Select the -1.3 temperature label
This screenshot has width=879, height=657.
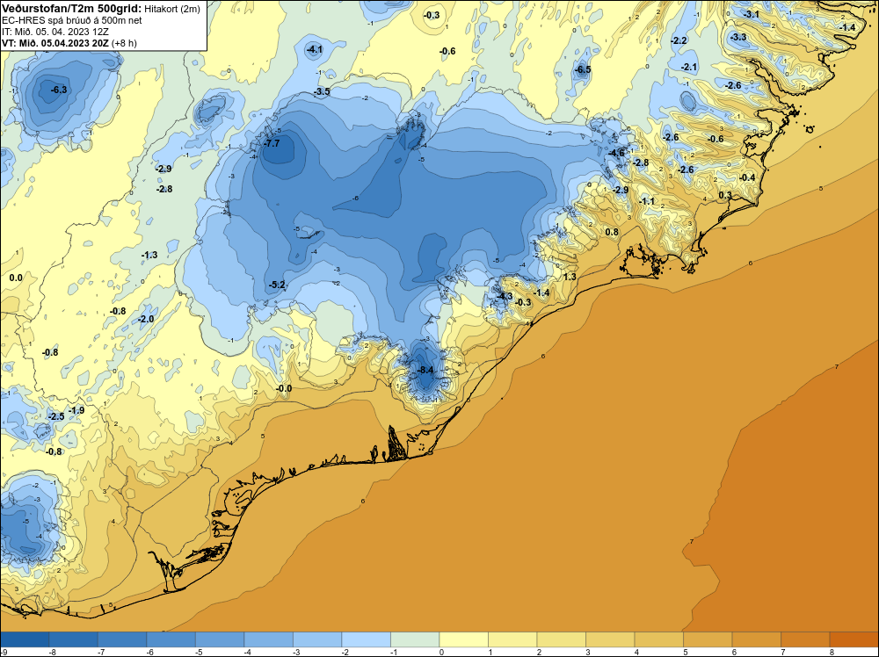coord(149,255)
